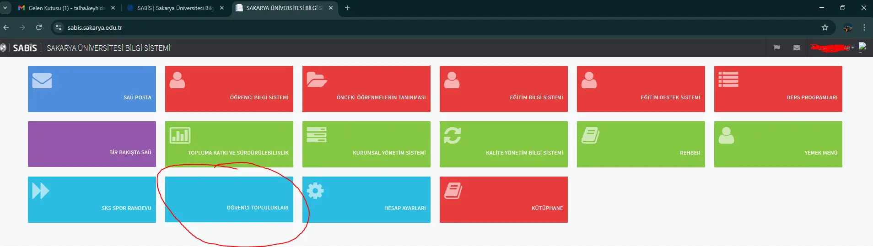Click the folder icon on ÖNCEKİ ÖĞRENMELERİN TANINMASI tile
The height and width of the screenshot is (247, 873).
pos(317,80)
